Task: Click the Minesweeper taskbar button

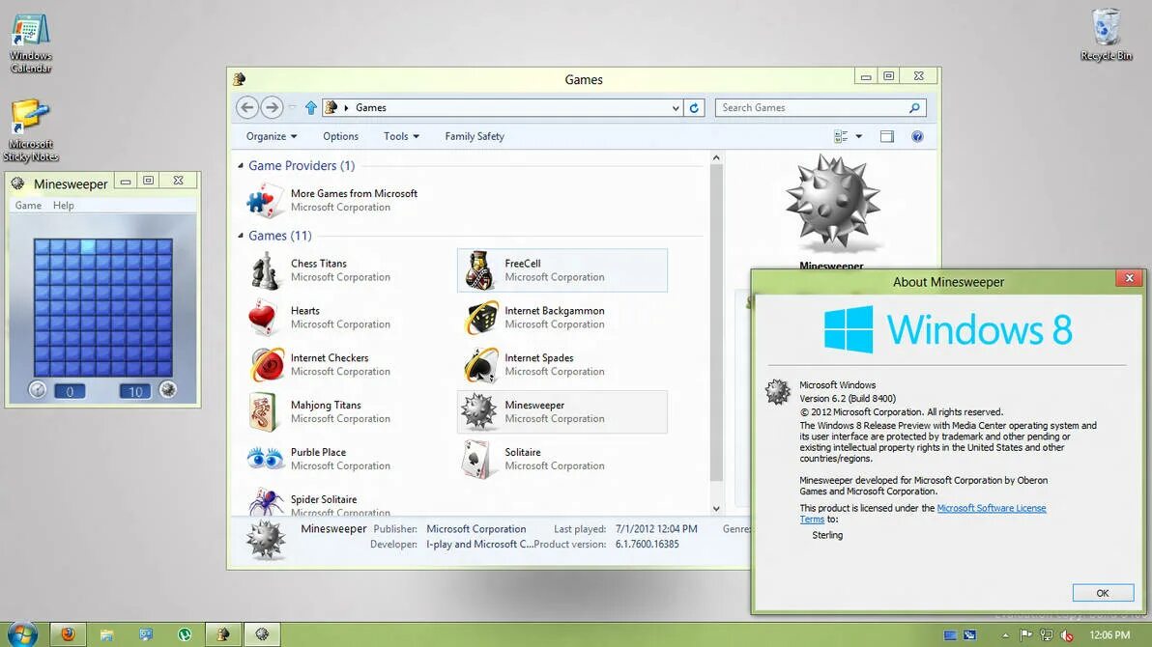Action: point(262,633)
